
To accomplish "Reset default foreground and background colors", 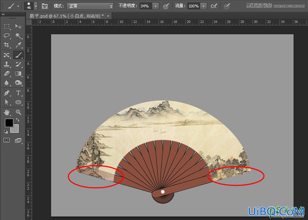I will 6,132.
